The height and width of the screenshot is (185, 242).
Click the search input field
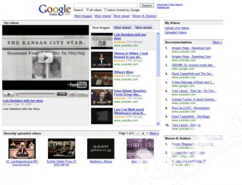coord(106,5)
